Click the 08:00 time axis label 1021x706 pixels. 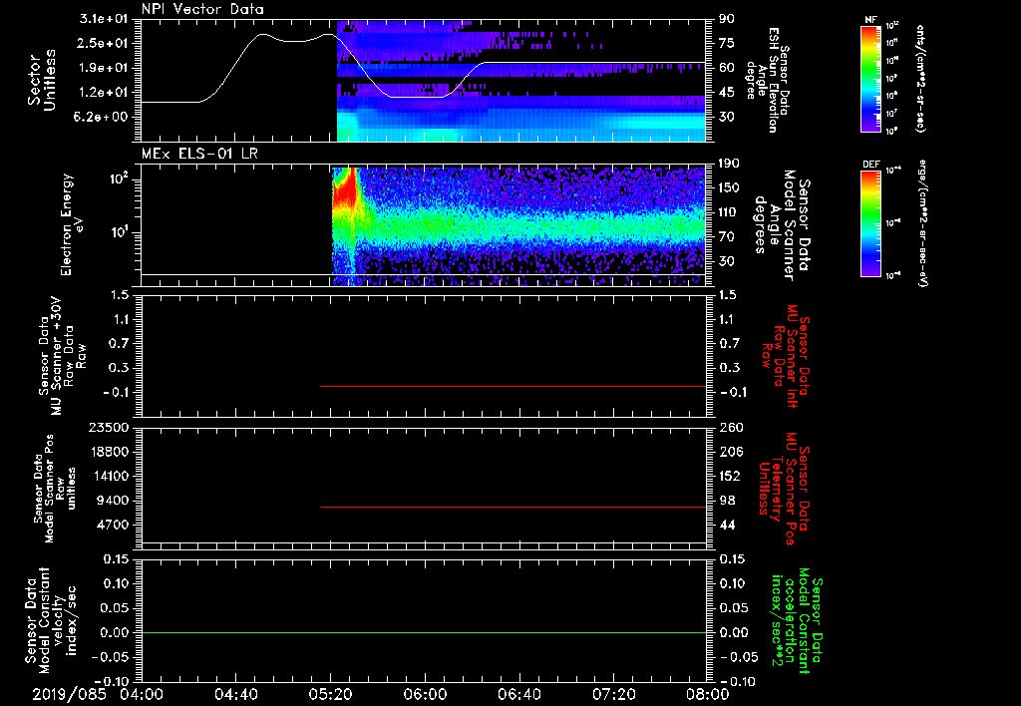708,694
